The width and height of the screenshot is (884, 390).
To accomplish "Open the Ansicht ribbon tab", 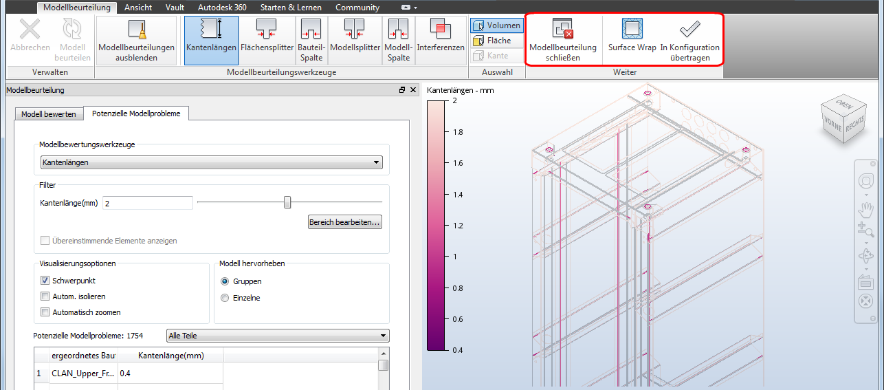I will 138,8.
